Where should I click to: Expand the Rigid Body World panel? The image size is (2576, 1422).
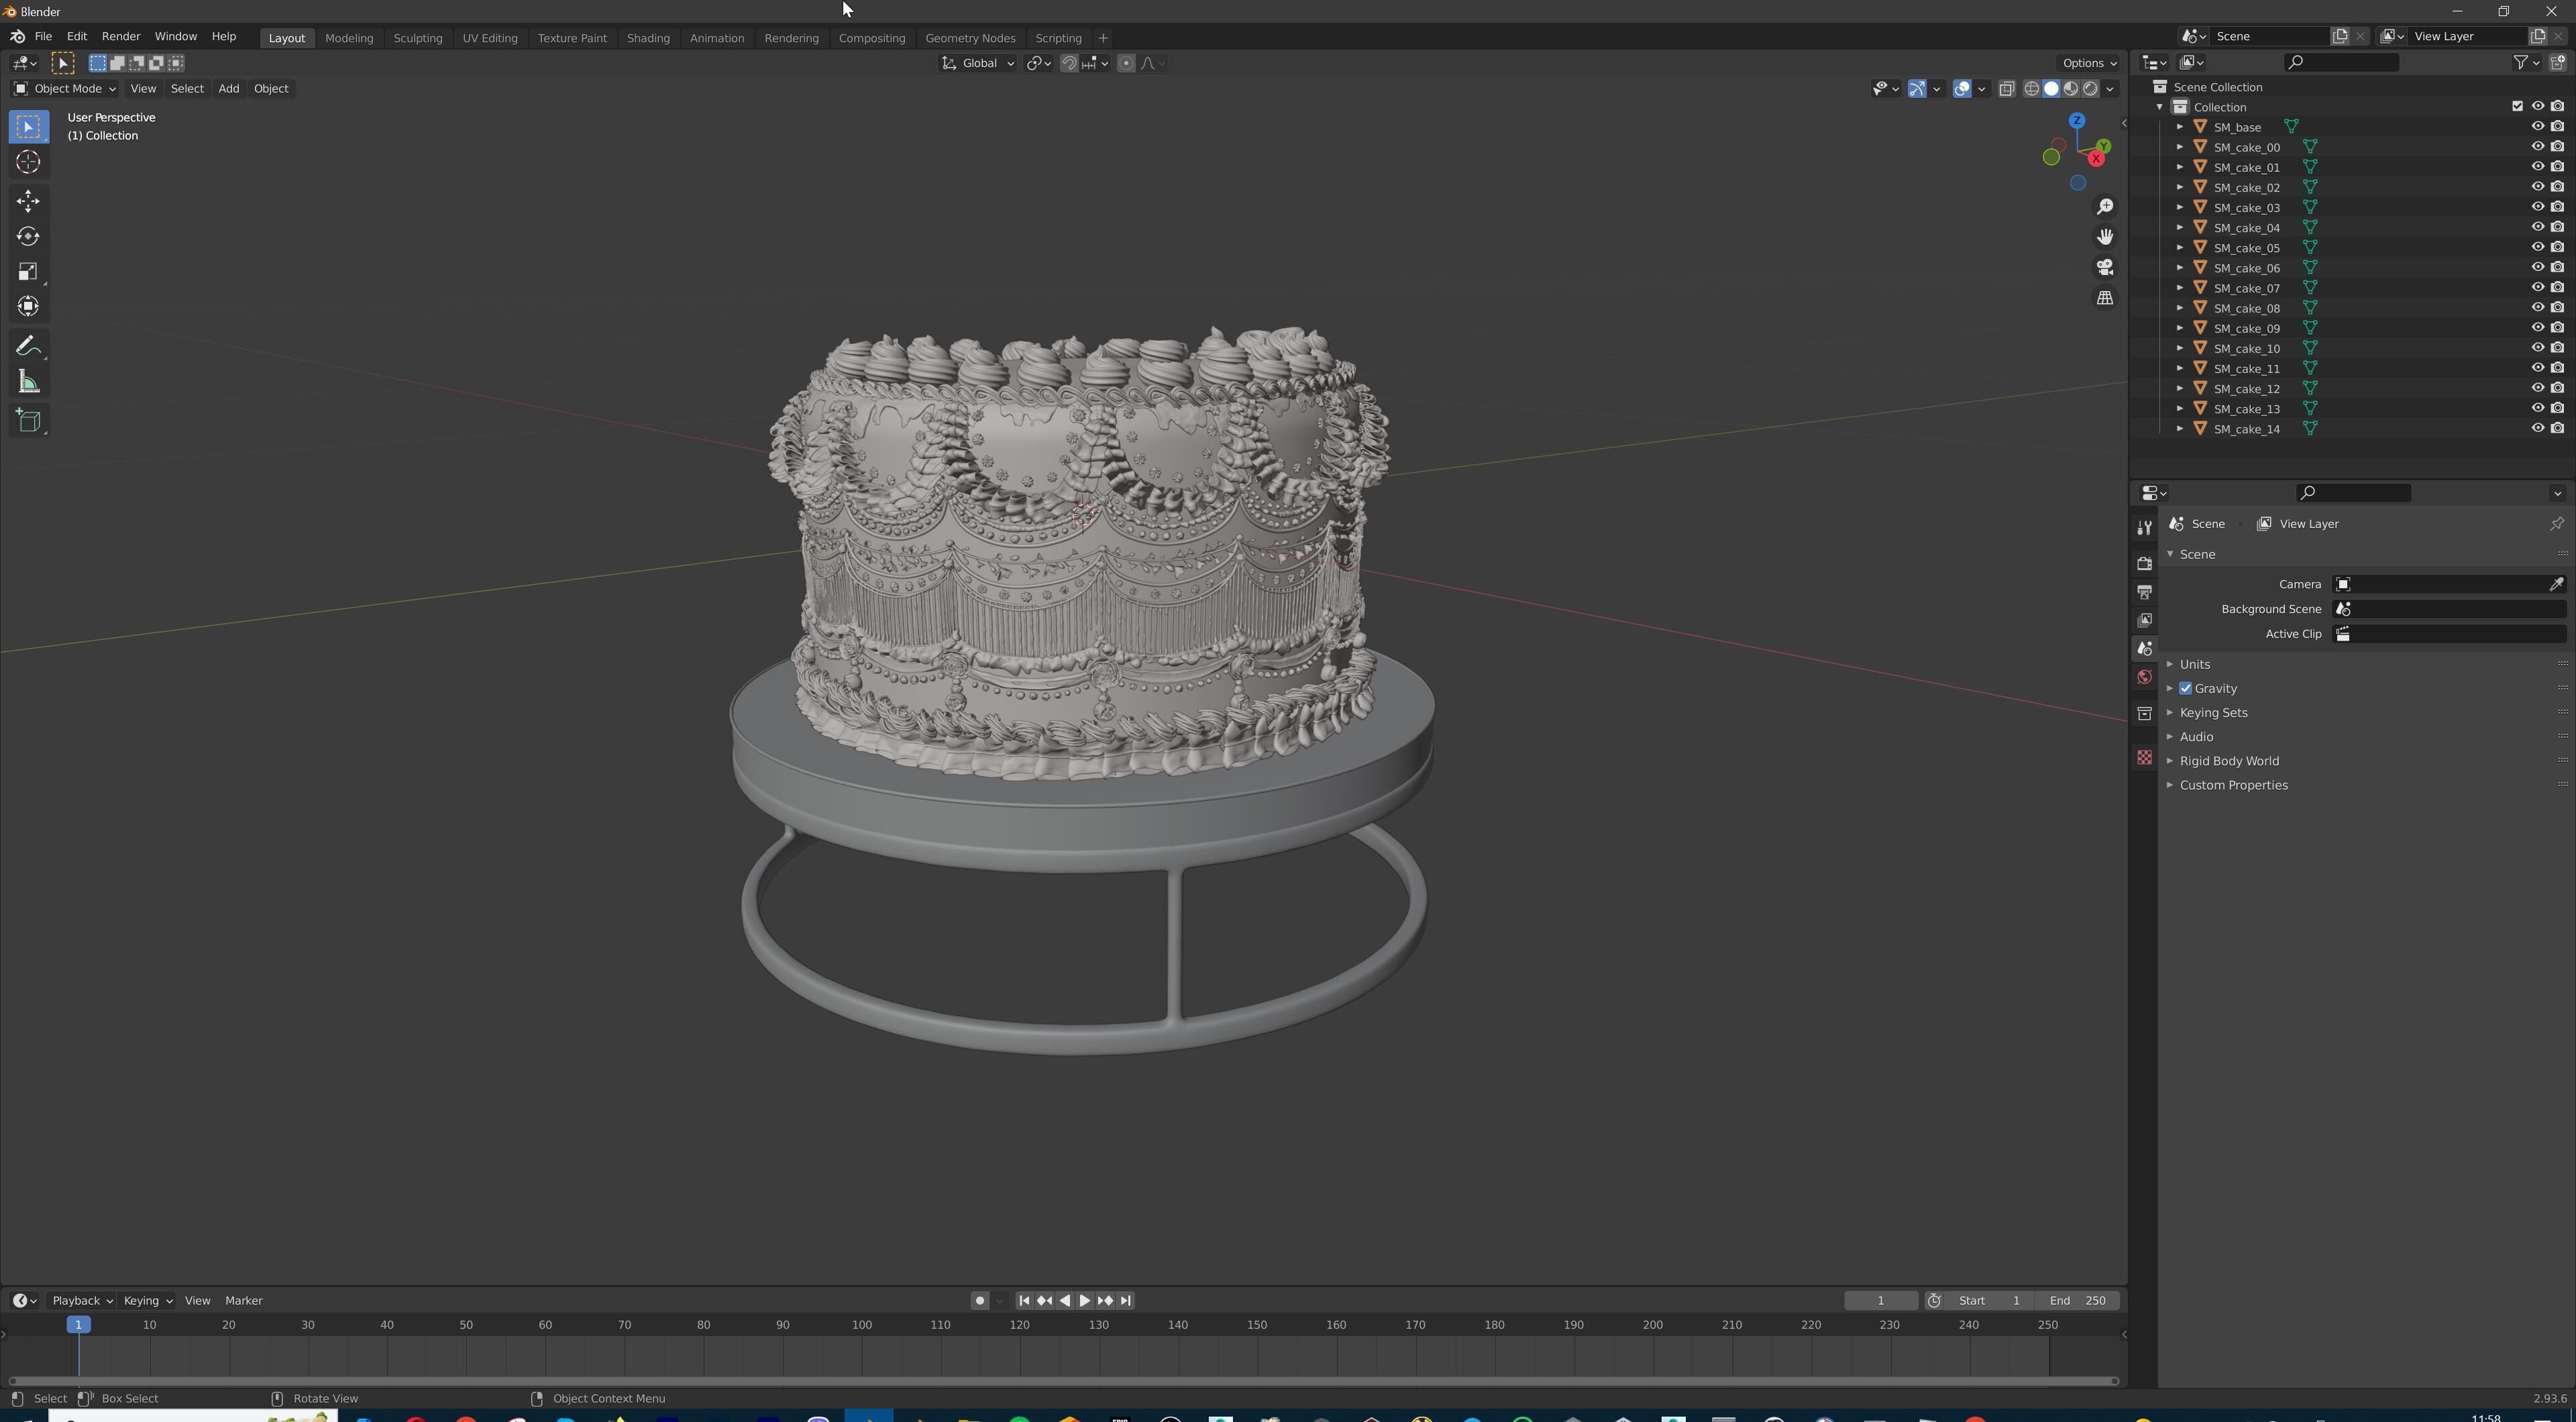click(2229, 761)
